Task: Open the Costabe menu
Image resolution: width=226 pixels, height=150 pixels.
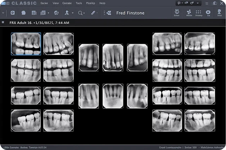Action: point(67,3)
